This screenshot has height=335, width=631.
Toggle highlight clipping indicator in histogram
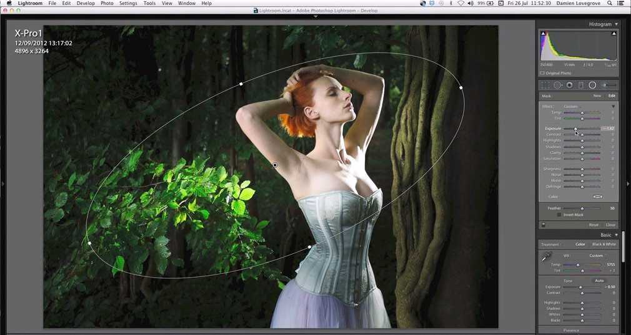[614, 34]
